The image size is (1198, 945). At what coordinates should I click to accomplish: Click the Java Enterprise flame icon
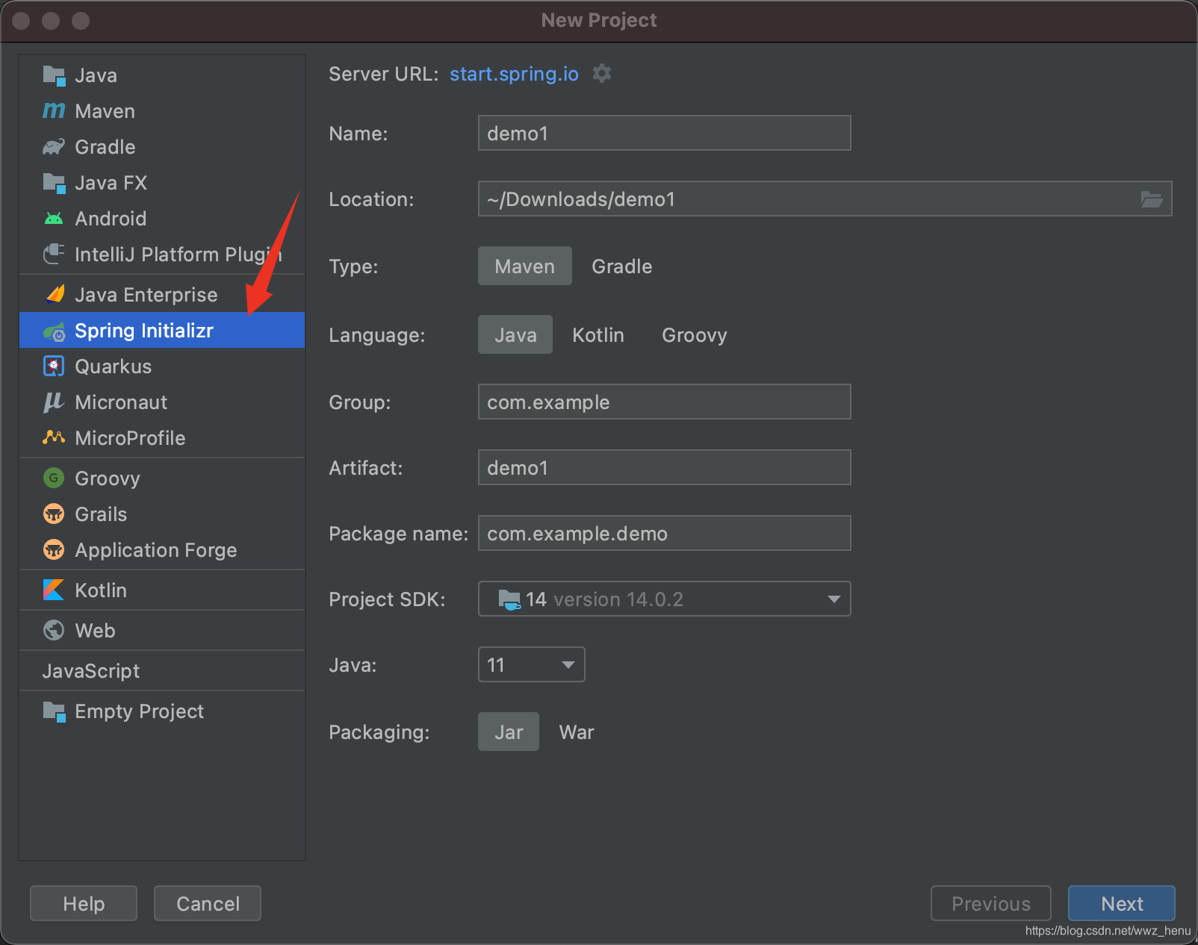[x=55, y=295]
